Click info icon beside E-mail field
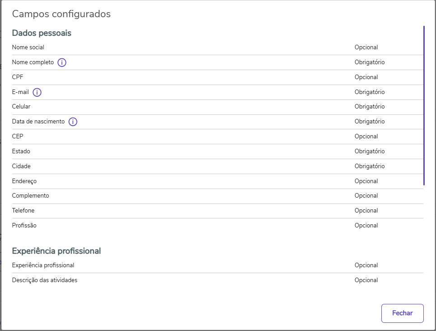The image size is (436, 331). (37, 92)
